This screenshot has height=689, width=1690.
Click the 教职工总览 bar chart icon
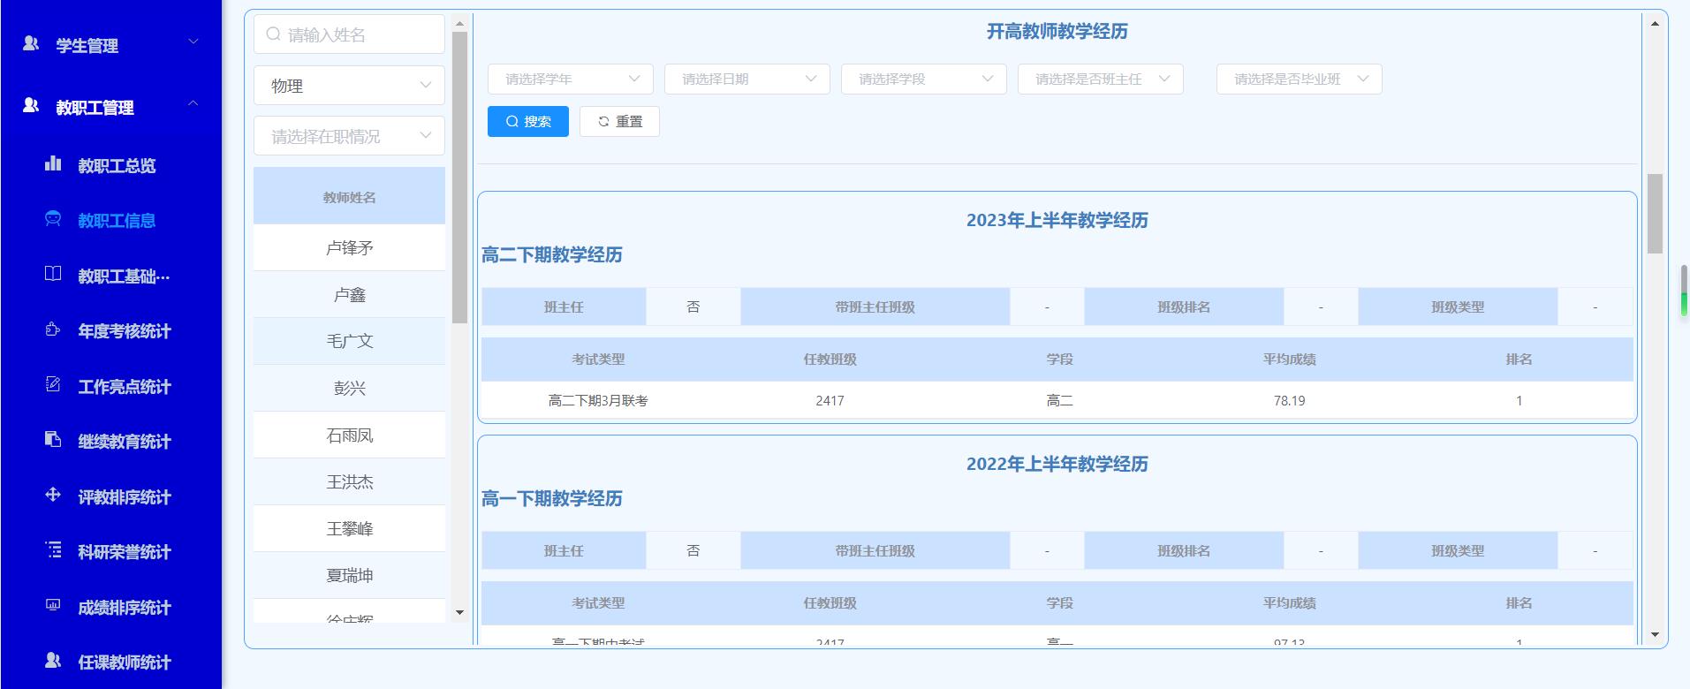[x=53, y=163]
